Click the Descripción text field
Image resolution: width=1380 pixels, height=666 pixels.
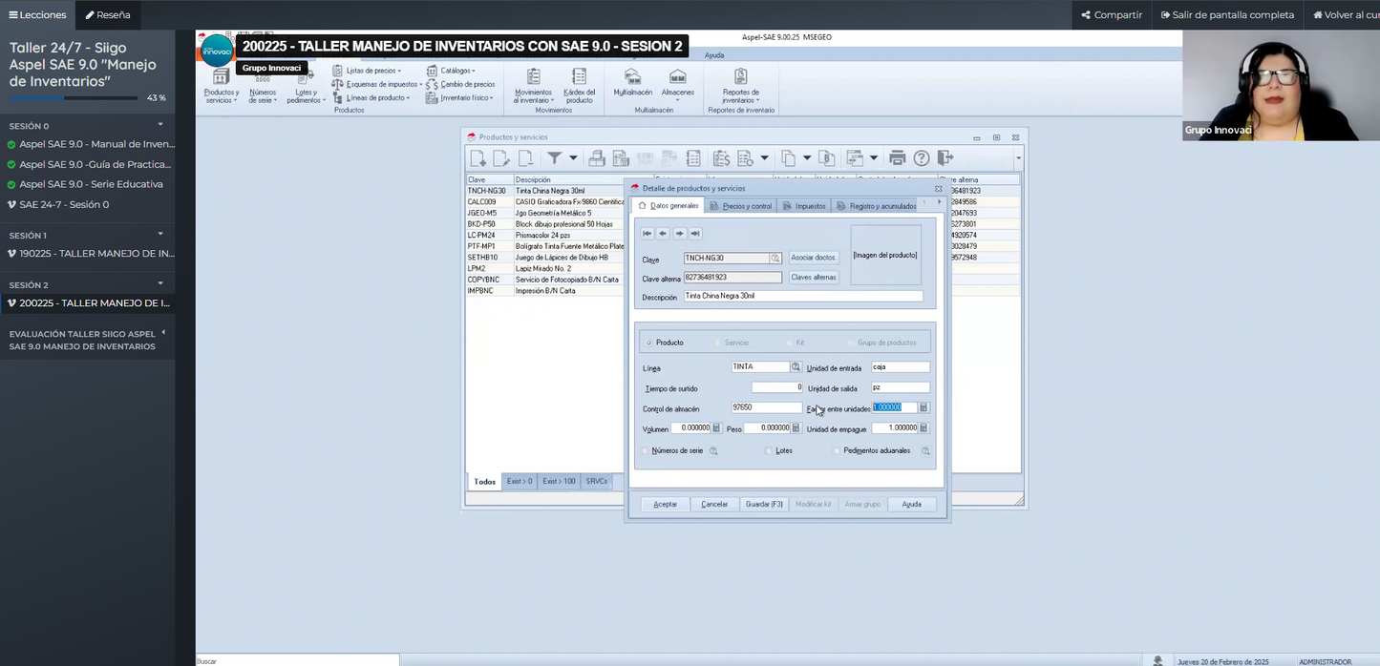click(803, 297)
